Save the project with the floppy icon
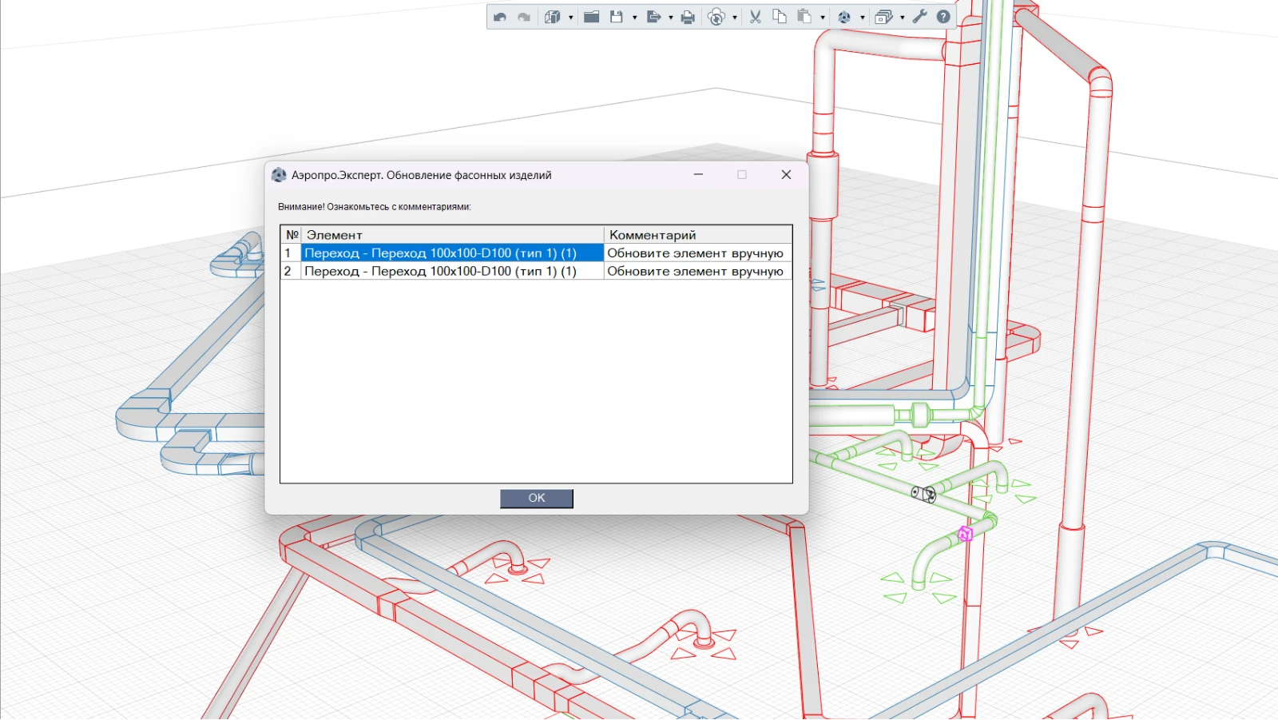 [617, 17]
